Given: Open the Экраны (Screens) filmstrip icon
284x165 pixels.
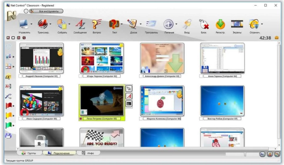Looking at the screenshot, I should click(x=237, y=24).
